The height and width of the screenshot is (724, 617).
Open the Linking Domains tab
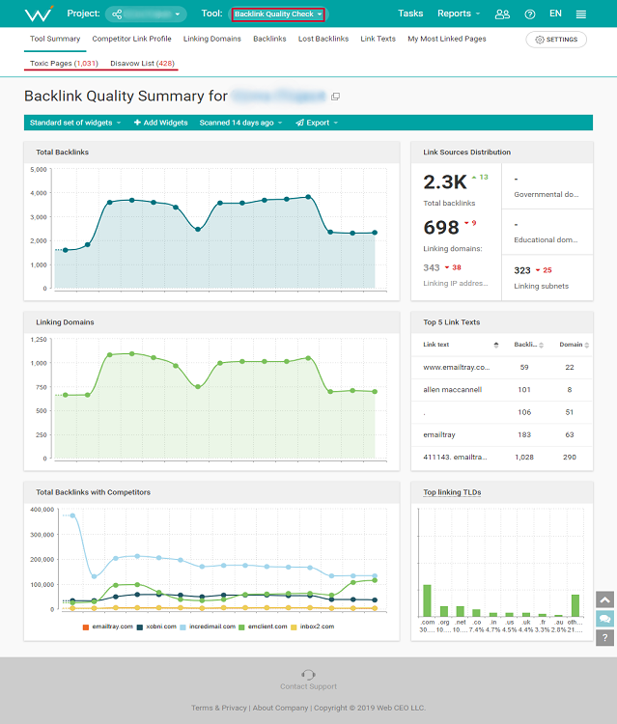coord(212,39)
